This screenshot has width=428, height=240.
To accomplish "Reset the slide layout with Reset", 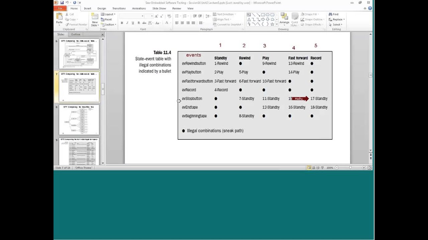I will tap(107, 19).
